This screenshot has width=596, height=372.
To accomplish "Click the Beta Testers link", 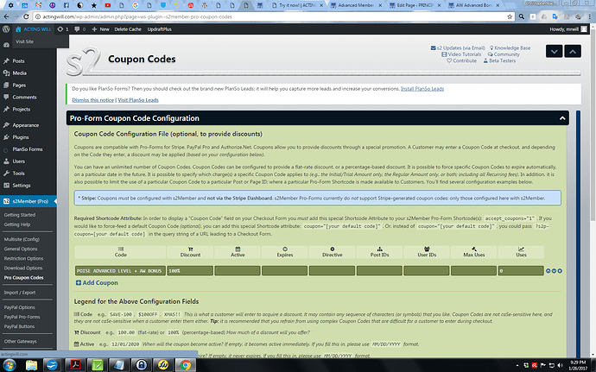I will 499,60.
